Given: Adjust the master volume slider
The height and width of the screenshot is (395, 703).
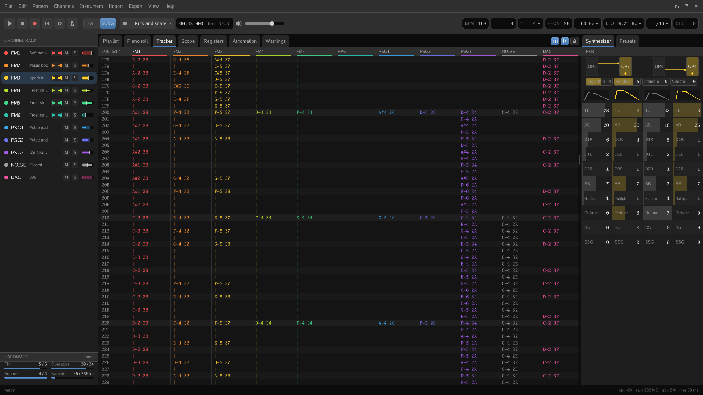Looking at the screenshot, I should [265, 23].
